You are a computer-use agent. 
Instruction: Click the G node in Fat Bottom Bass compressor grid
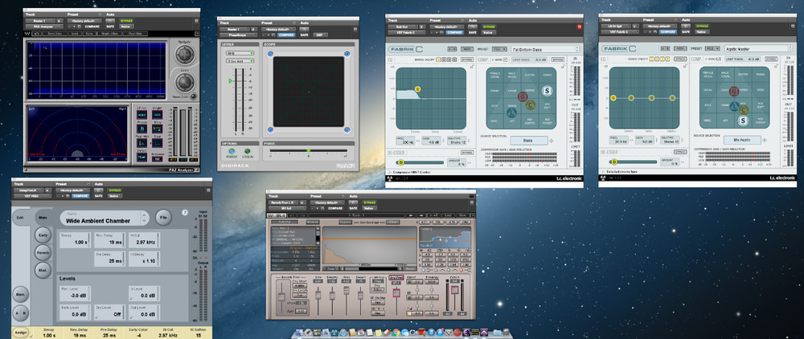(x=523, y=96)
